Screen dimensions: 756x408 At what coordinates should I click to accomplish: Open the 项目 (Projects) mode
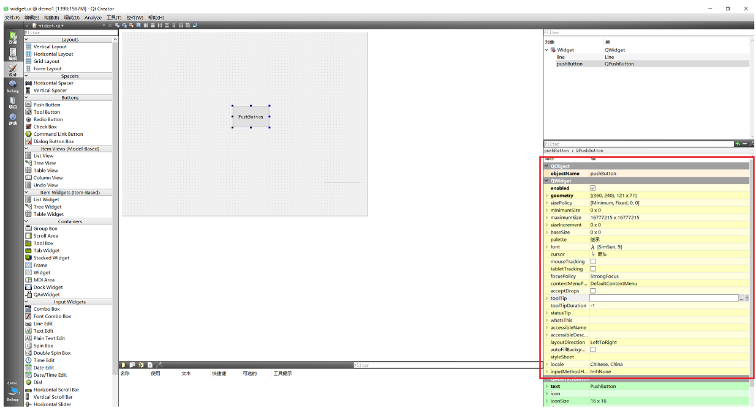coord(13,102)
